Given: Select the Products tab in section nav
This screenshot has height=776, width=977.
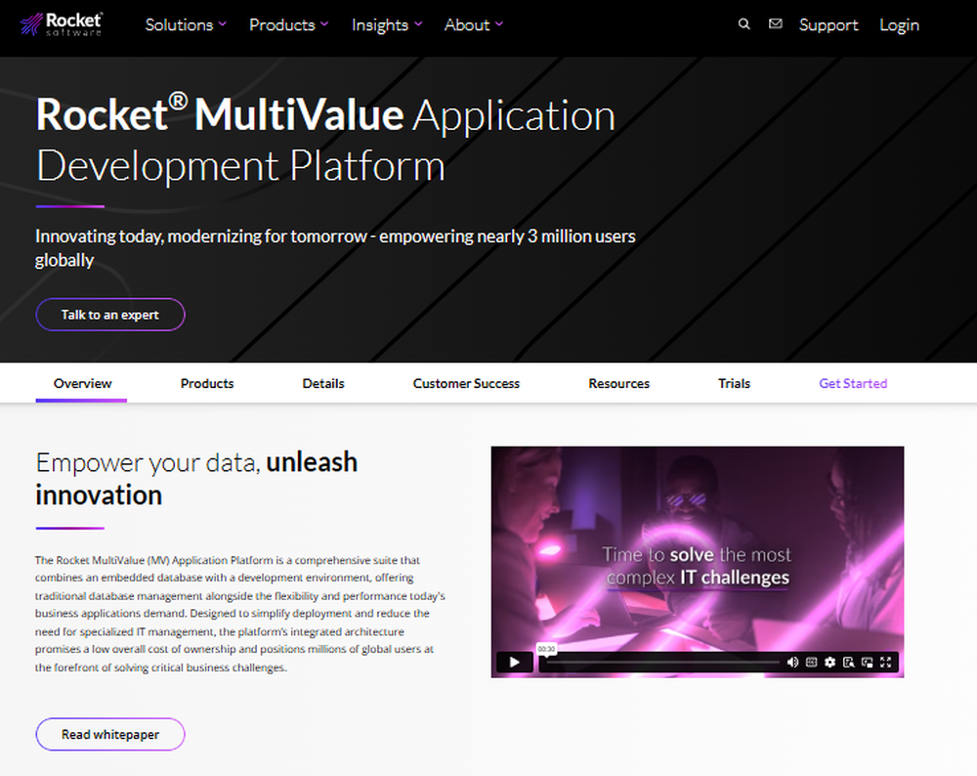Looking at the screenshot, I should 207,383.
